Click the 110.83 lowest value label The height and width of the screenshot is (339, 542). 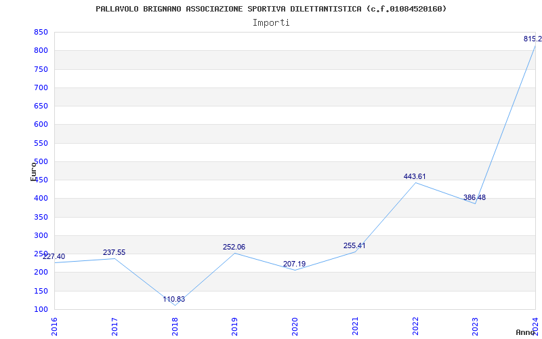(173, 300)
